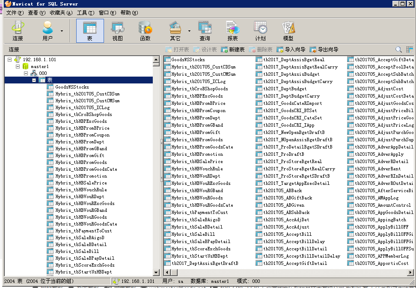
Task: Launch the 导出向导 export wizard
Action: pos(324,49)
